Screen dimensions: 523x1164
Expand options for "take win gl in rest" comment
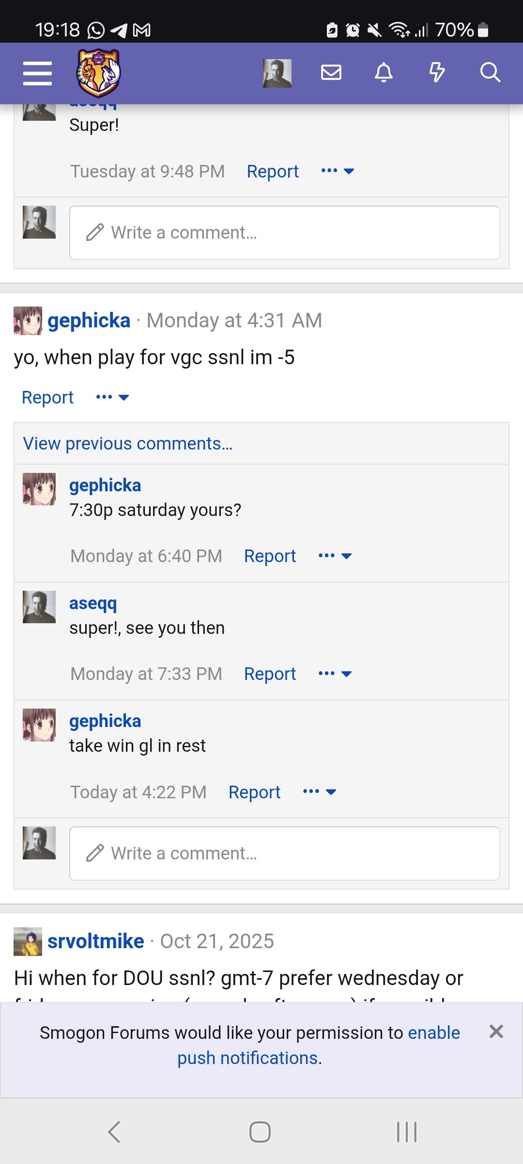point(319,792)
